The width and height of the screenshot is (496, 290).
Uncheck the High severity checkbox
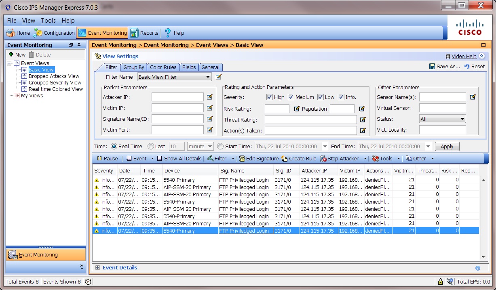pos(270,97)
